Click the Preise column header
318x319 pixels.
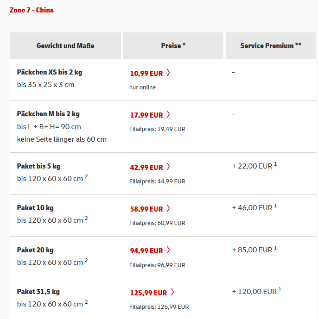173,45
